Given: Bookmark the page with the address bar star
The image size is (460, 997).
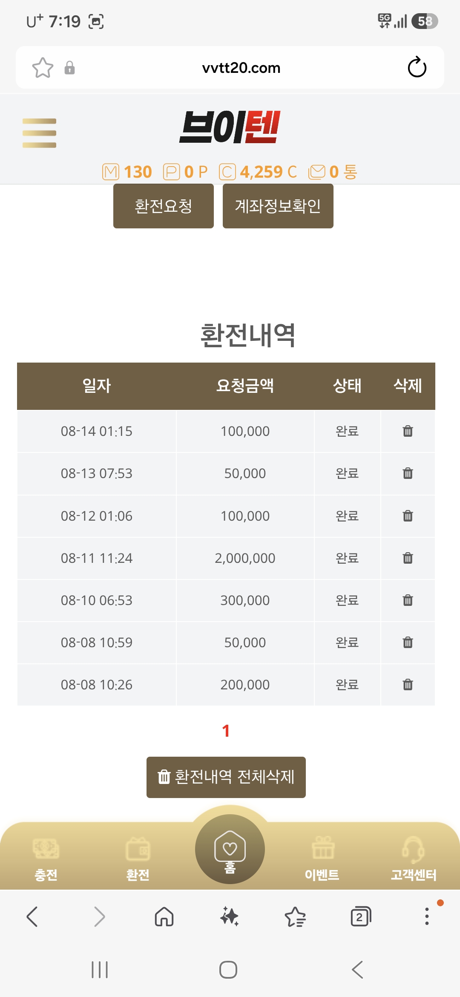Looking at the screenshot, I should coord(43,68).
